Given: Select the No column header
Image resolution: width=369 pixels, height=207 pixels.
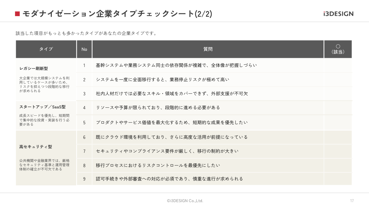Looking at the screenshot, I should point(84,49).
